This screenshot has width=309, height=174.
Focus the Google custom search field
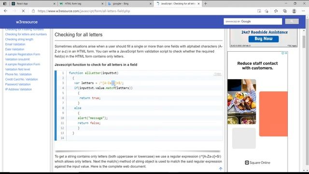tap(253, 21)
